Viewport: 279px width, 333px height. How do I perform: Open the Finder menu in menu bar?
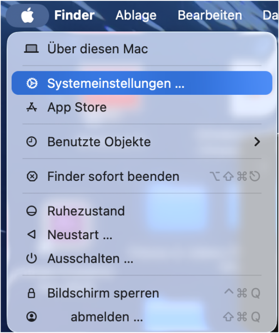click(74, 15)
